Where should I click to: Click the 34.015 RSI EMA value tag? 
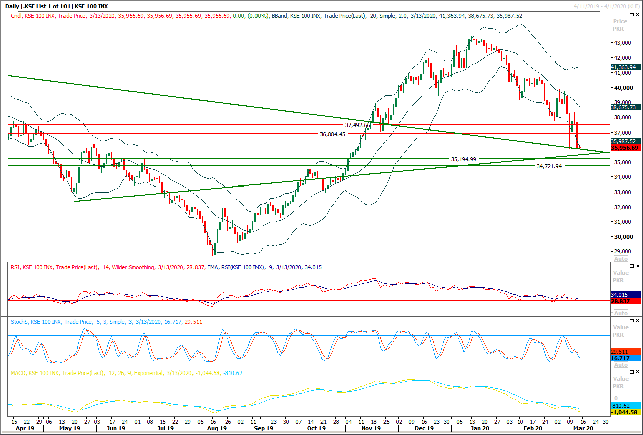tap(625, 294)
